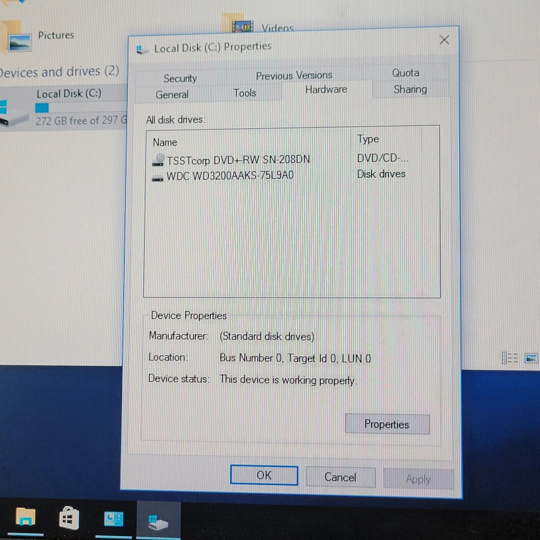
Task: Select the TSSTcorp DVD drive icon
Action: click(x=158, y=160)
